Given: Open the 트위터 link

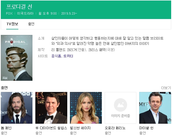Looking at the screenshot, I should (x=68, y=56).
